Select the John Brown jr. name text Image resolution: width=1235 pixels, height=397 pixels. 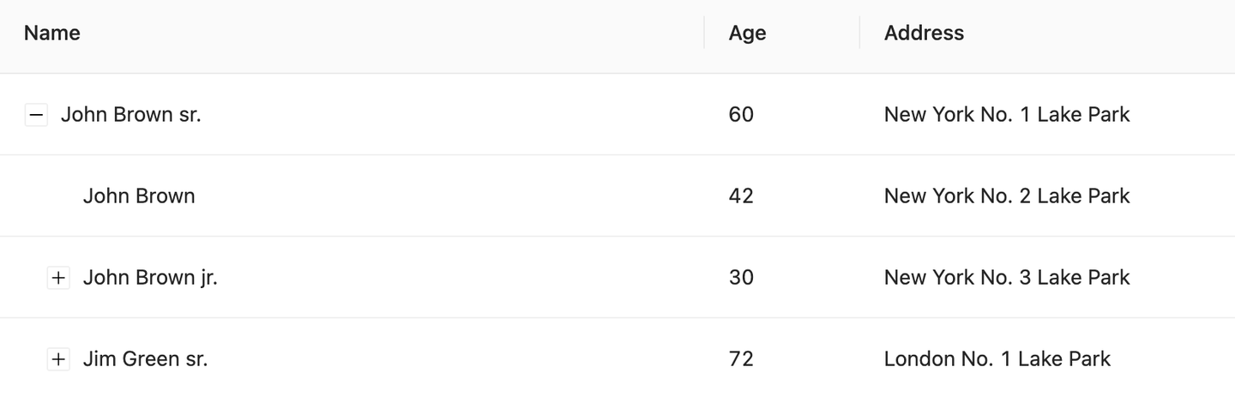pyautogui.click(x=150, y=278)
